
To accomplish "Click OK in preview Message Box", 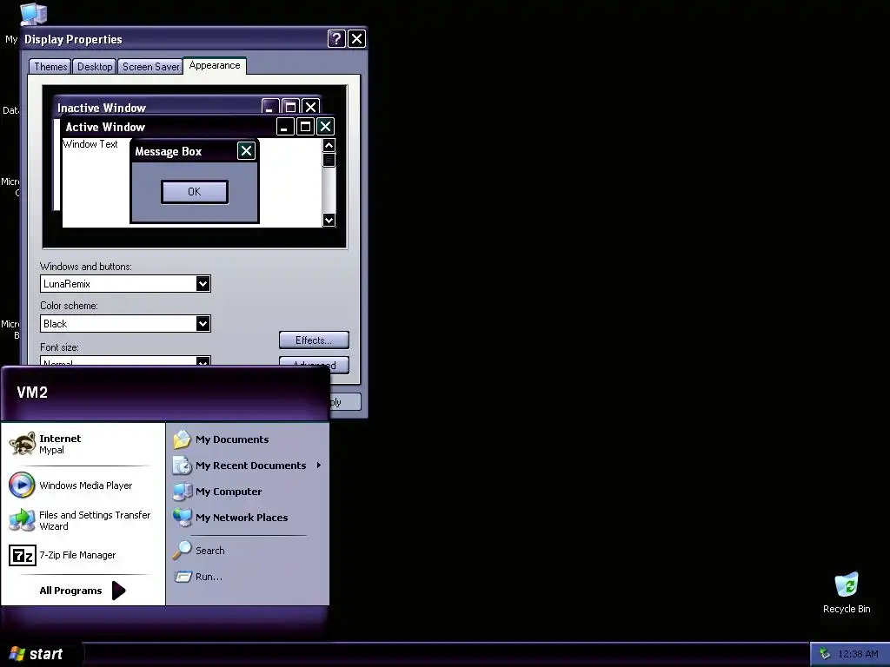I will [195, 192].
